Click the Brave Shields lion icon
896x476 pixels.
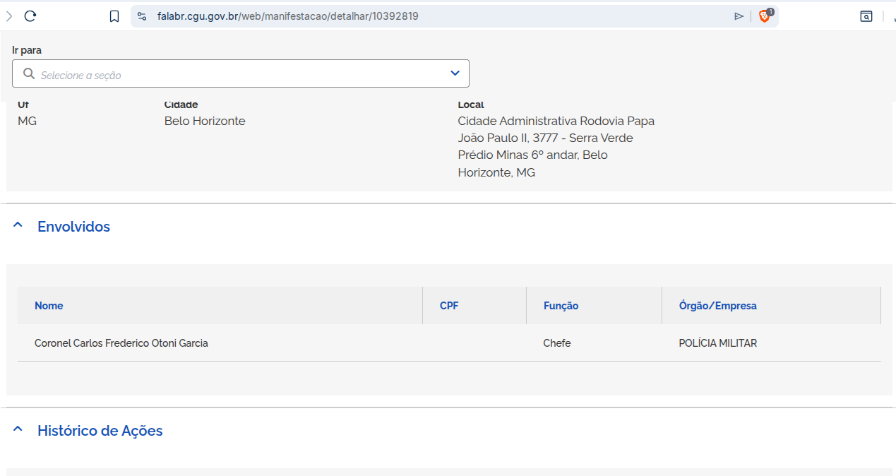click(765, 16)
